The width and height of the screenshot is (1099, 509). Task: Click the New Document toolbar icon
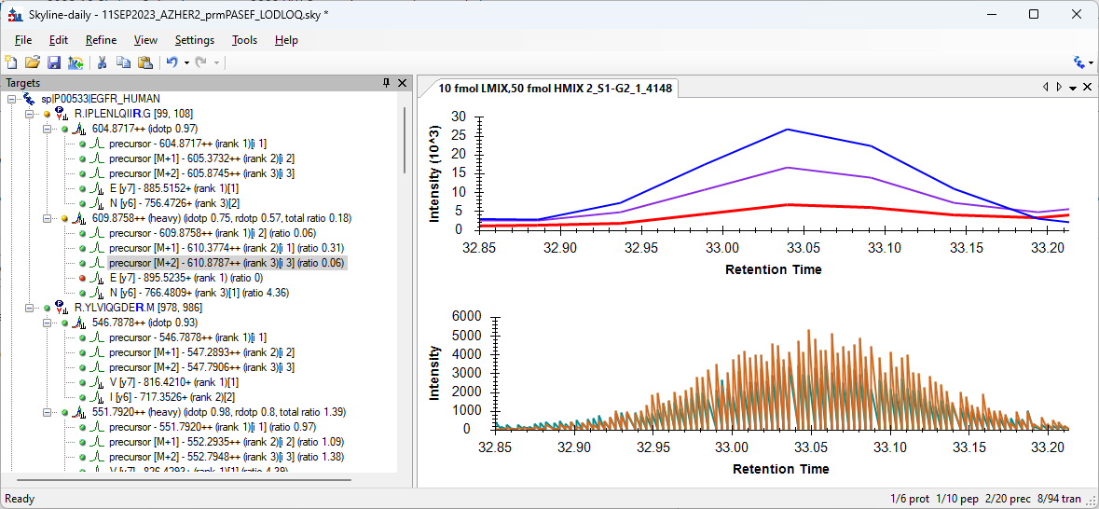[11, 62]
